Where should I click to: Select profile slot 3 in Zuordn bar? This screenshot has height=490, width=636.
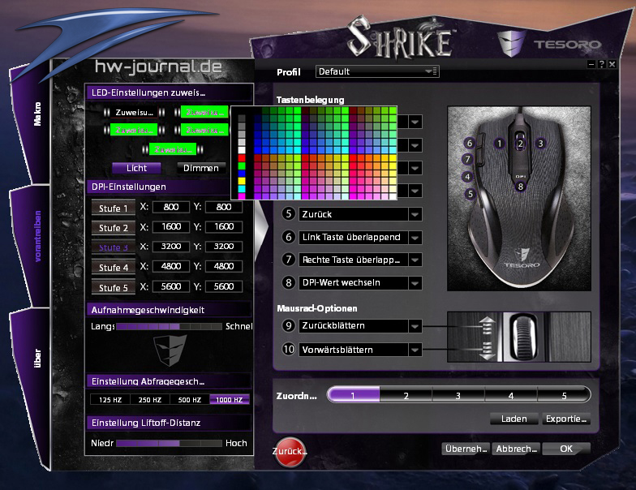[x=458, y=394]
